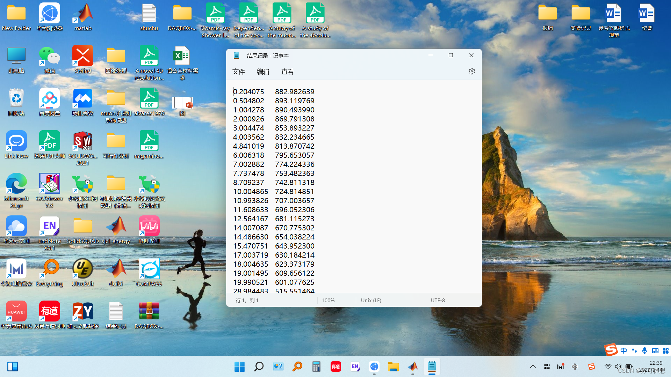Click the Unix (LF) line ending indicator
This screenshot has width=671, height=377.
(x=371, y=300)
